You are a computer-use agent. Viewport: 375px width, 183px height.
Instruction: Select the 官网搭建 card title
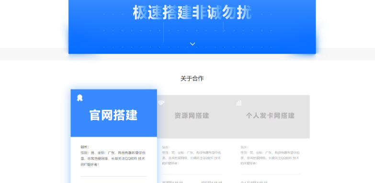(x=114, y=115)
